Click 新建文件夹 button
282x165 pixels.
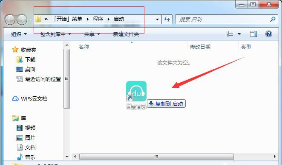point(126,34)
